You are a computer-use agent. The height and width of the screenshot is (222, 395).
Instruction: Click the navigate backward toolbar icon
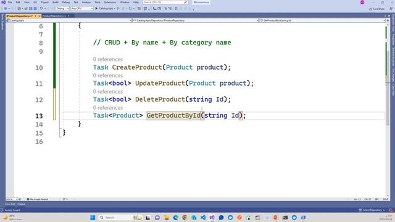click(x=6, y=9)
